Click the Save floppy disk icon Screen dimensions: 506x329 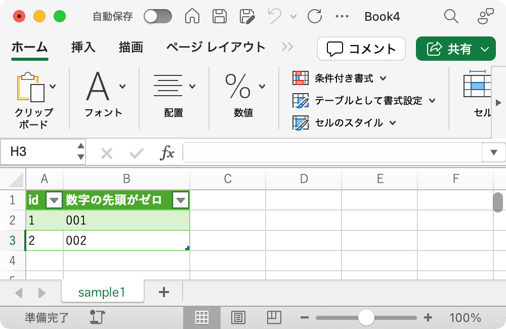pos(220,16)
